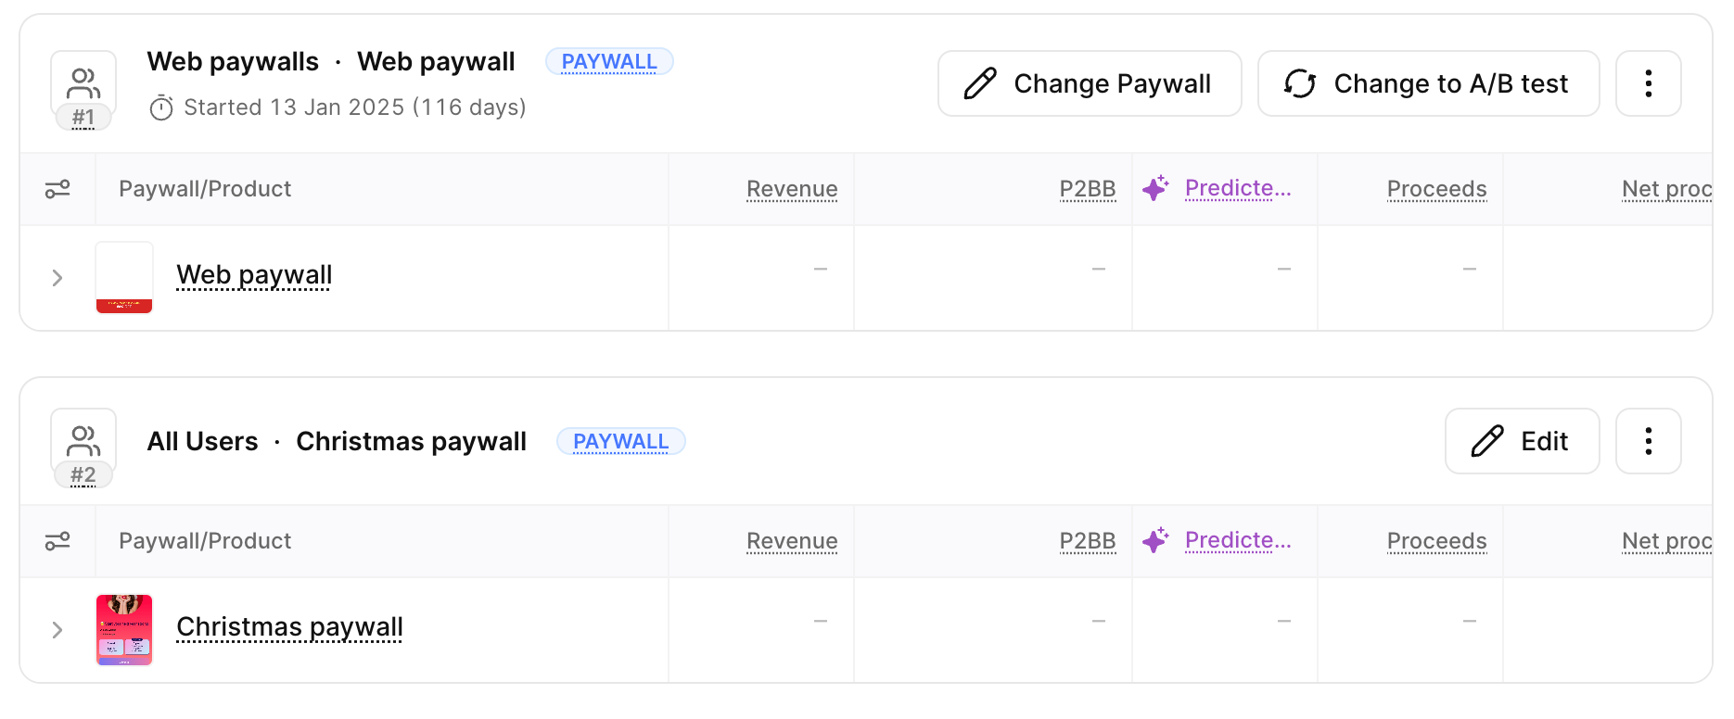Viewport: 1734px width, 719px height.
Task: Open the three-dot menu on Web paywalls card
Action: (x=1648, y=83)
